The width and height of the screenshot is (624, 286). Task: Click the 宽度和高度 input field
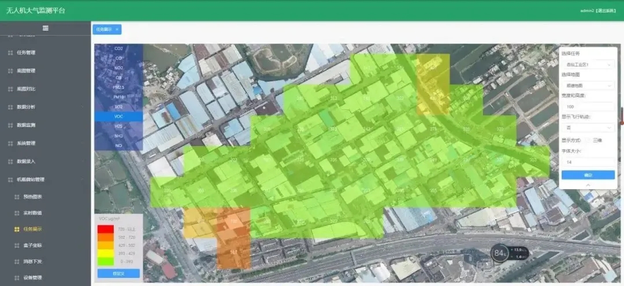pyautogui.click(x=588, y=107)
